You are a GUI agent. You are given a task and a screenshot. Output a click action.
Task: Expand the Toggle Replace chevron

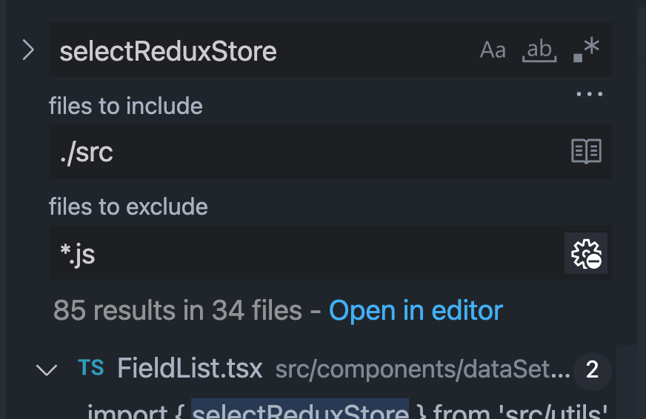pyautogui.click(x=28, y=50)
